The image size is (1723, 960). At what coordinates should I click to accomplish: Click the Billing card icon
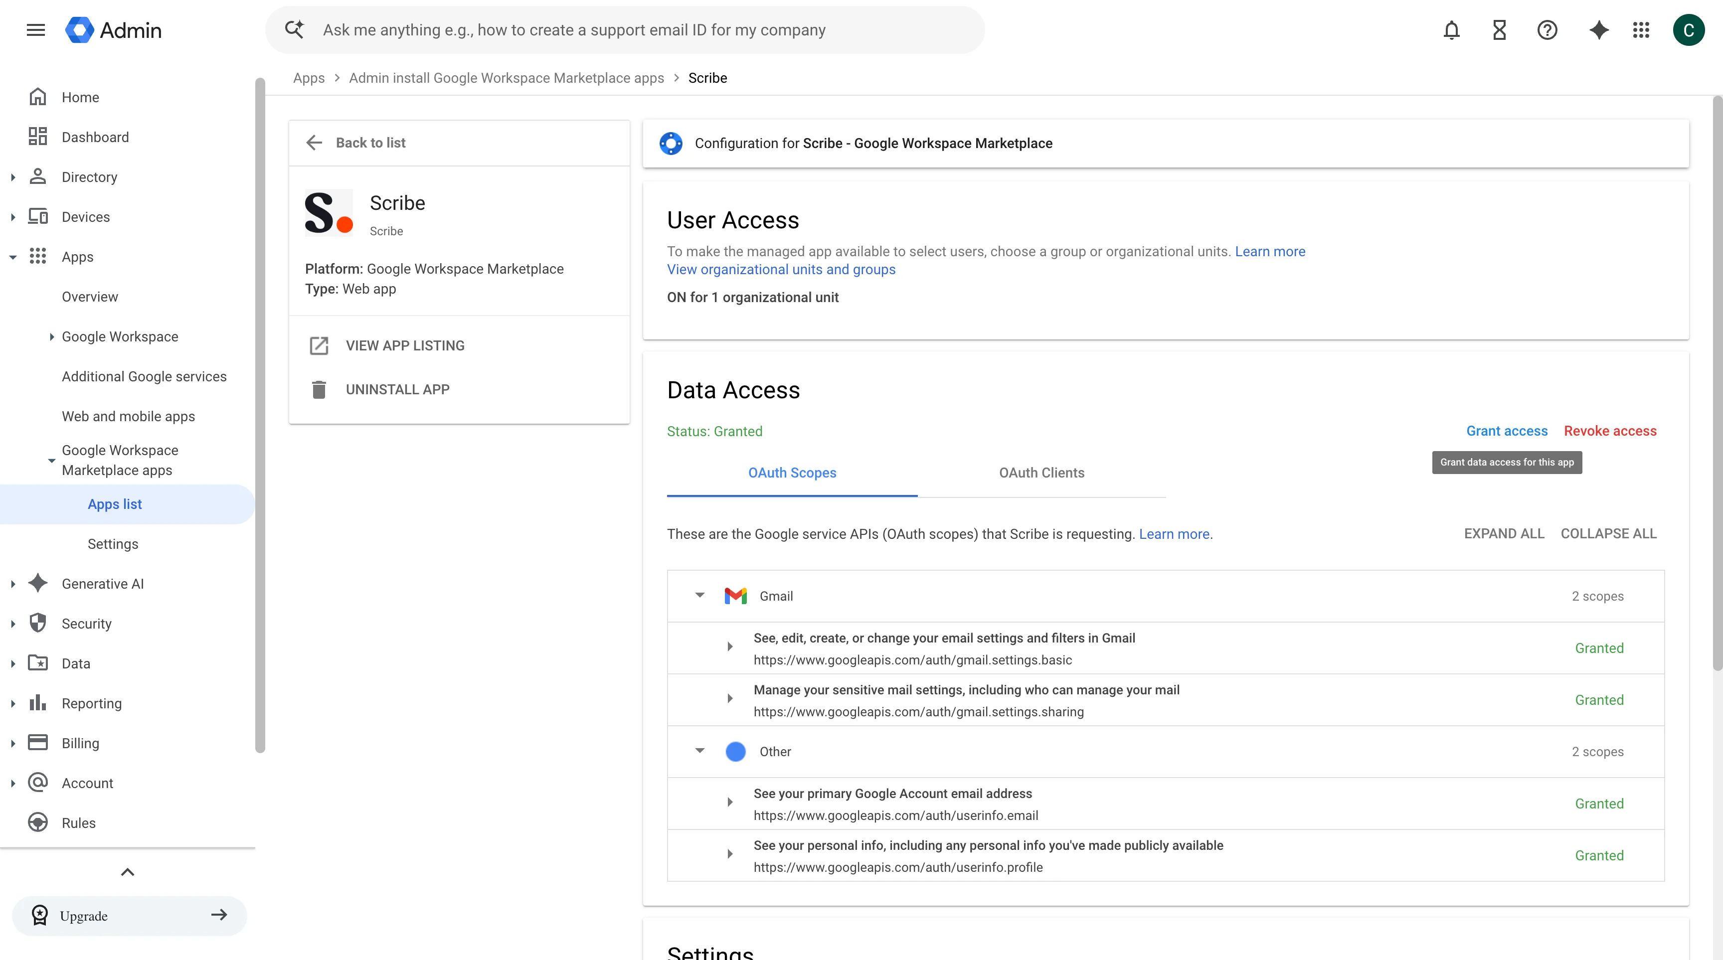[x=37, y=743]
